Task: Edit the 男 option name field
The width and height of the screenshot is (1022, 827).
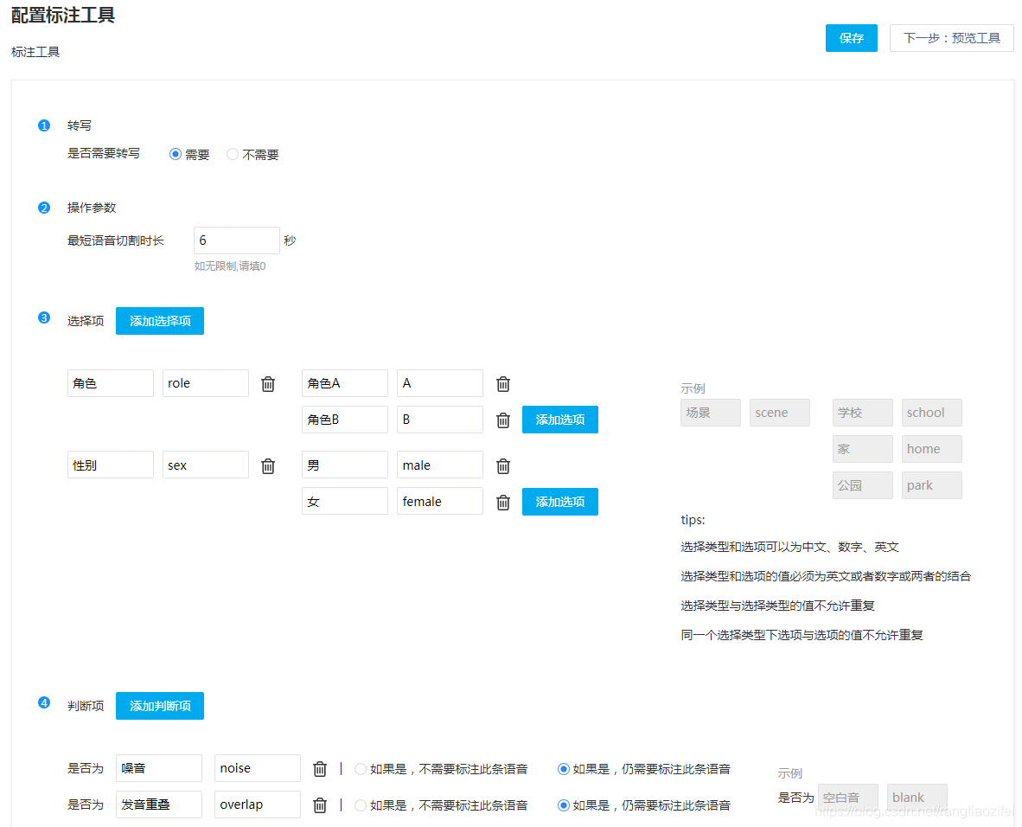Action: [345, 465]
